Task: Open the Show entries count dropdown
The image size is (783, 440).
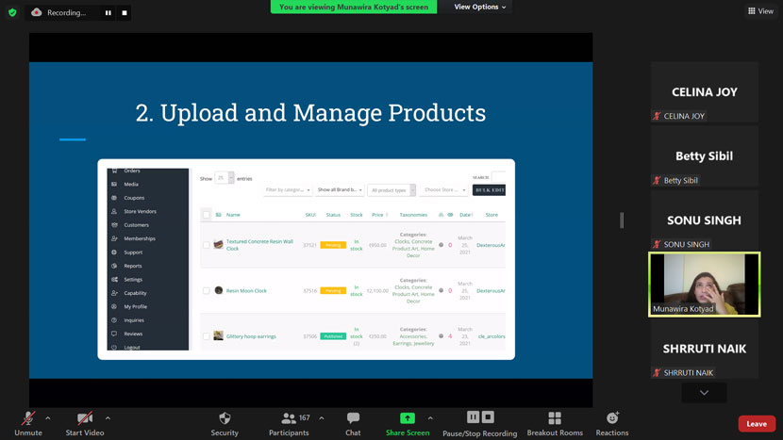Action: [225, 178]
